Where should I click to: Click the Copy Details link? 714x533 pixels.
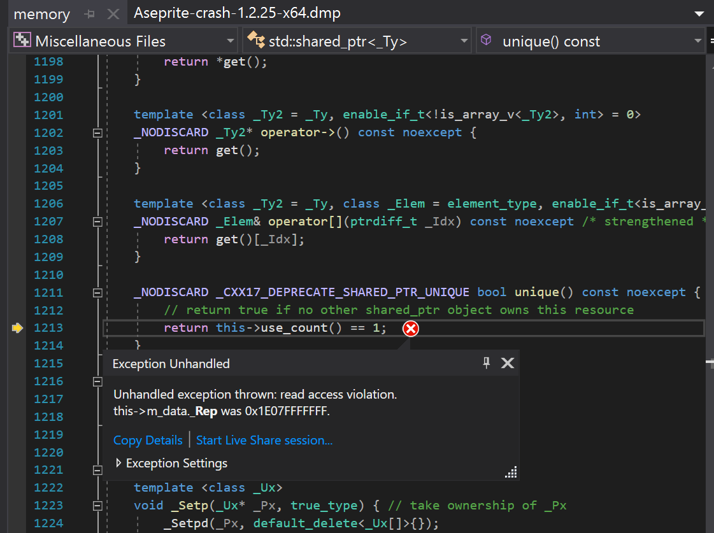(x=148, y=440)
